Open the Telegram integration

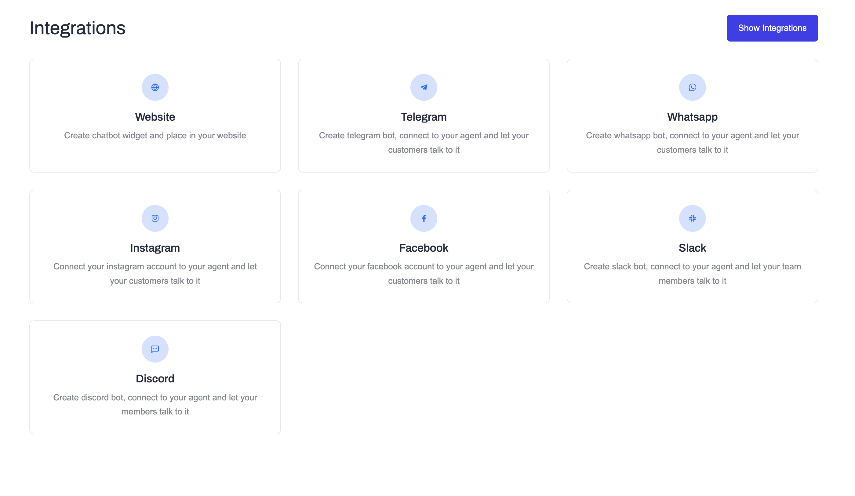[424, 115]
